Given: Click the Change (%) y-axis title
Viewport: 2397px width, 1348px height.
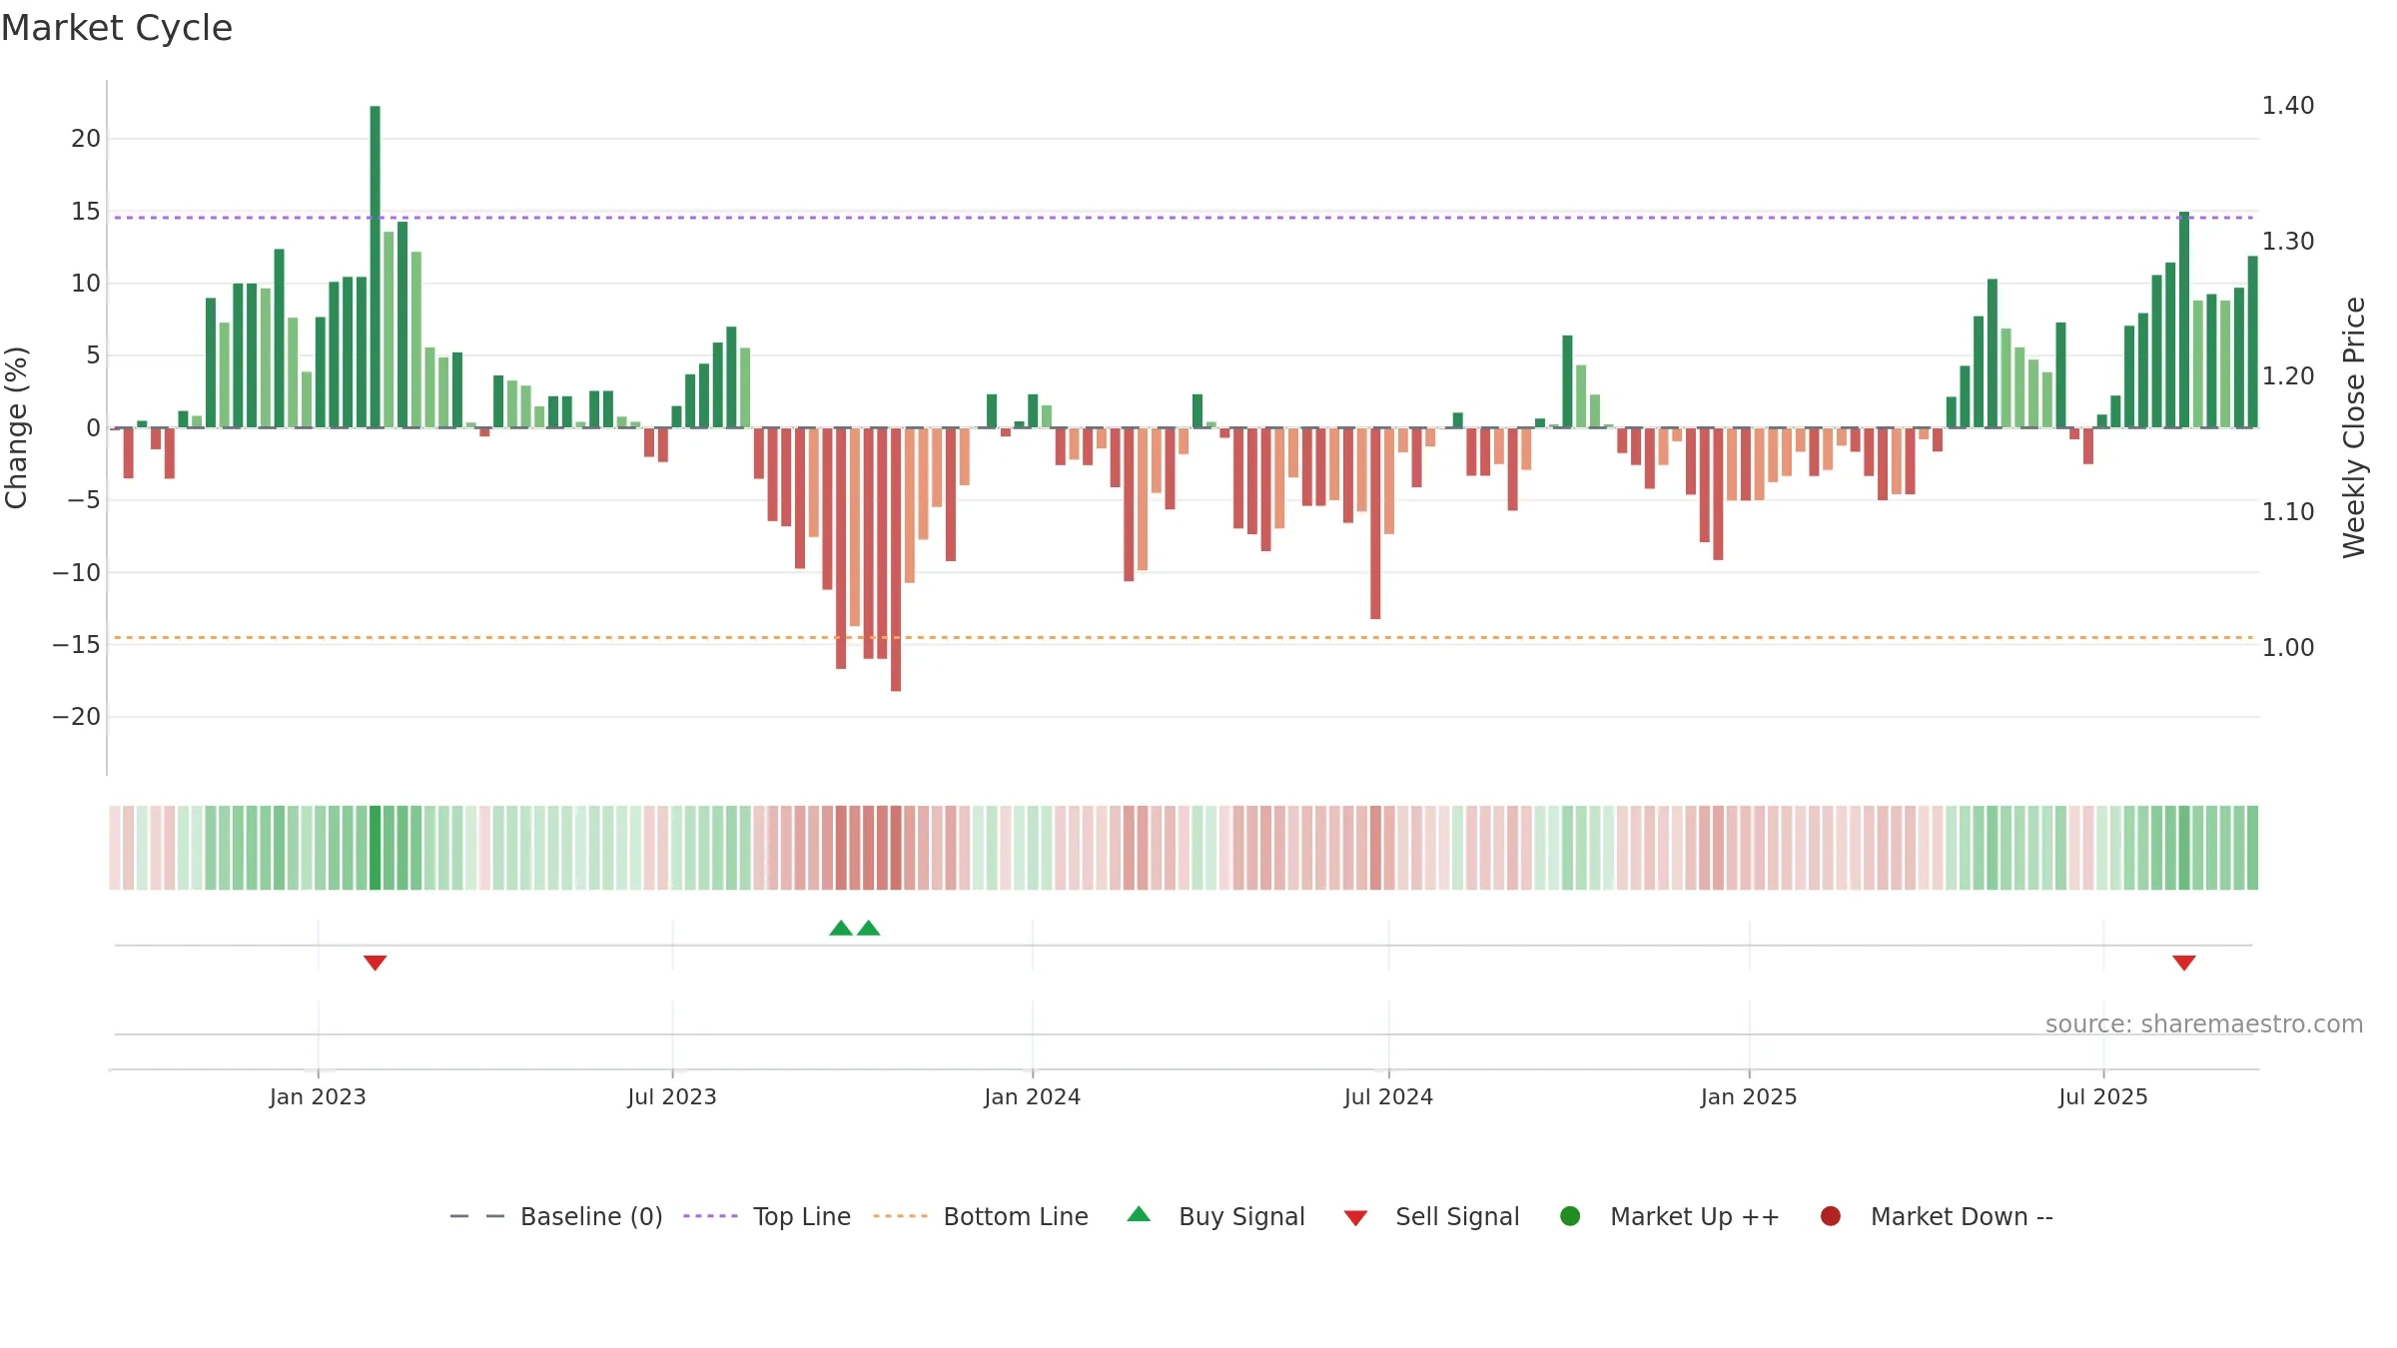Looking at the screenshot, I should [16, 427].
